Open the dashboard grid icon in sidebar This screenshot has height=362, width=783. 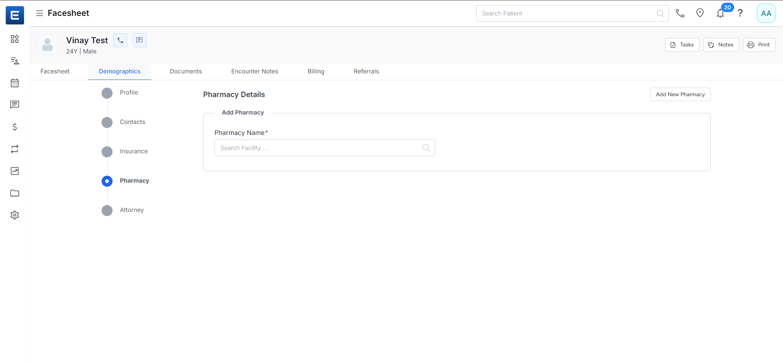tap(15, 39)
